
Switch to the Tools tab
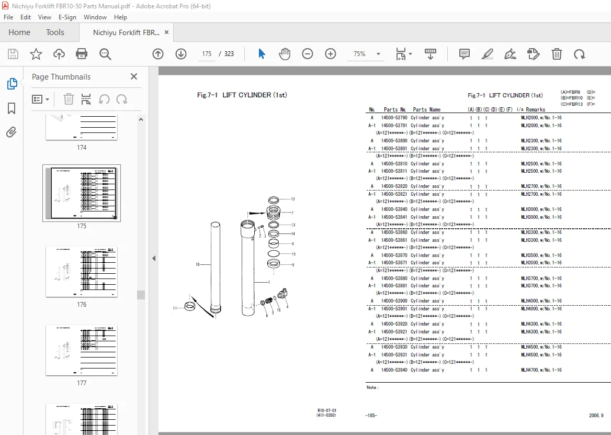click(x=55, y=32)
